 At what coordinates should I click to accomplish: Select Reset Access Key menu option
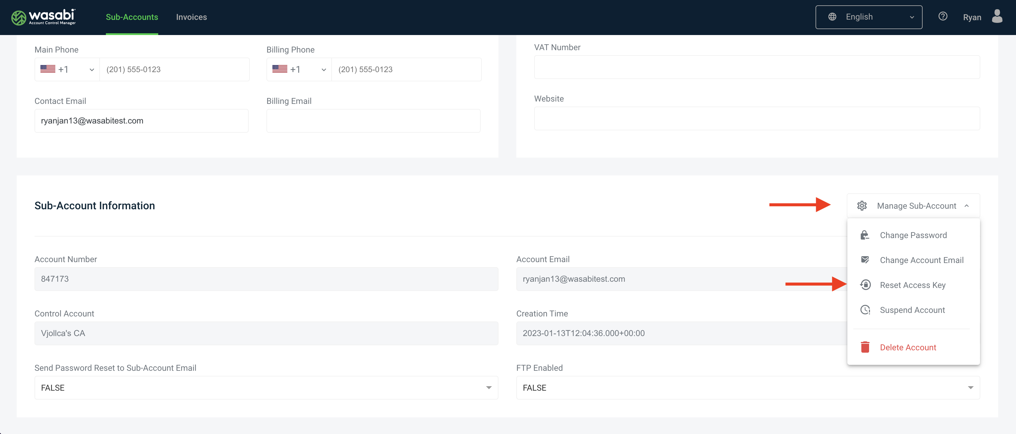[913, 285]
